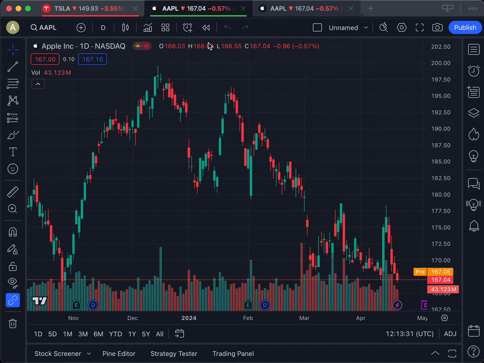Select the ruler measure tool
Screen dimensions: 484x363
(13, 192)
